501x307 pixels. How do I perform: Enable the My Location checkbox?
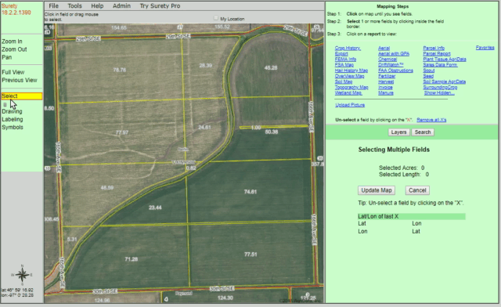pos(216,18)
